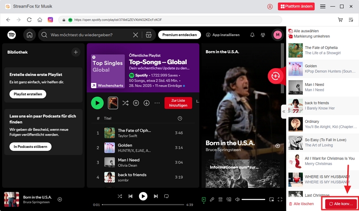Viewport: 359px width, 211px height.
Task: Clear the Spotify search with the X icon
Action: pos(136,35)
